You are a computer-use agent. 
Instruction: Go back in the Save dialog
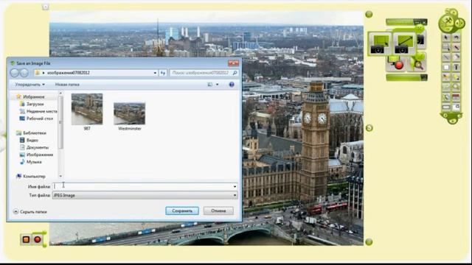15,73
